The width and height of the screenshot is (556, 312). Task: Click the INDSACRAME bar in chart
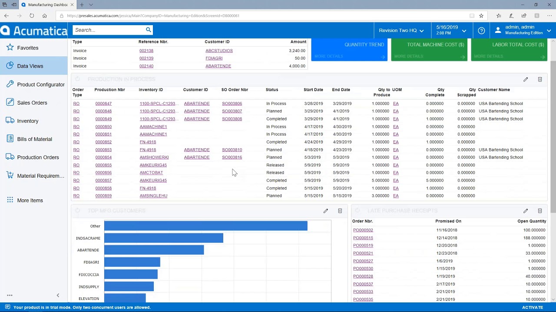click(x=164, y=238)
